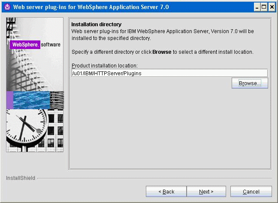
Task: Click the installer icon in the title bar
Action: tap(6, 7)
